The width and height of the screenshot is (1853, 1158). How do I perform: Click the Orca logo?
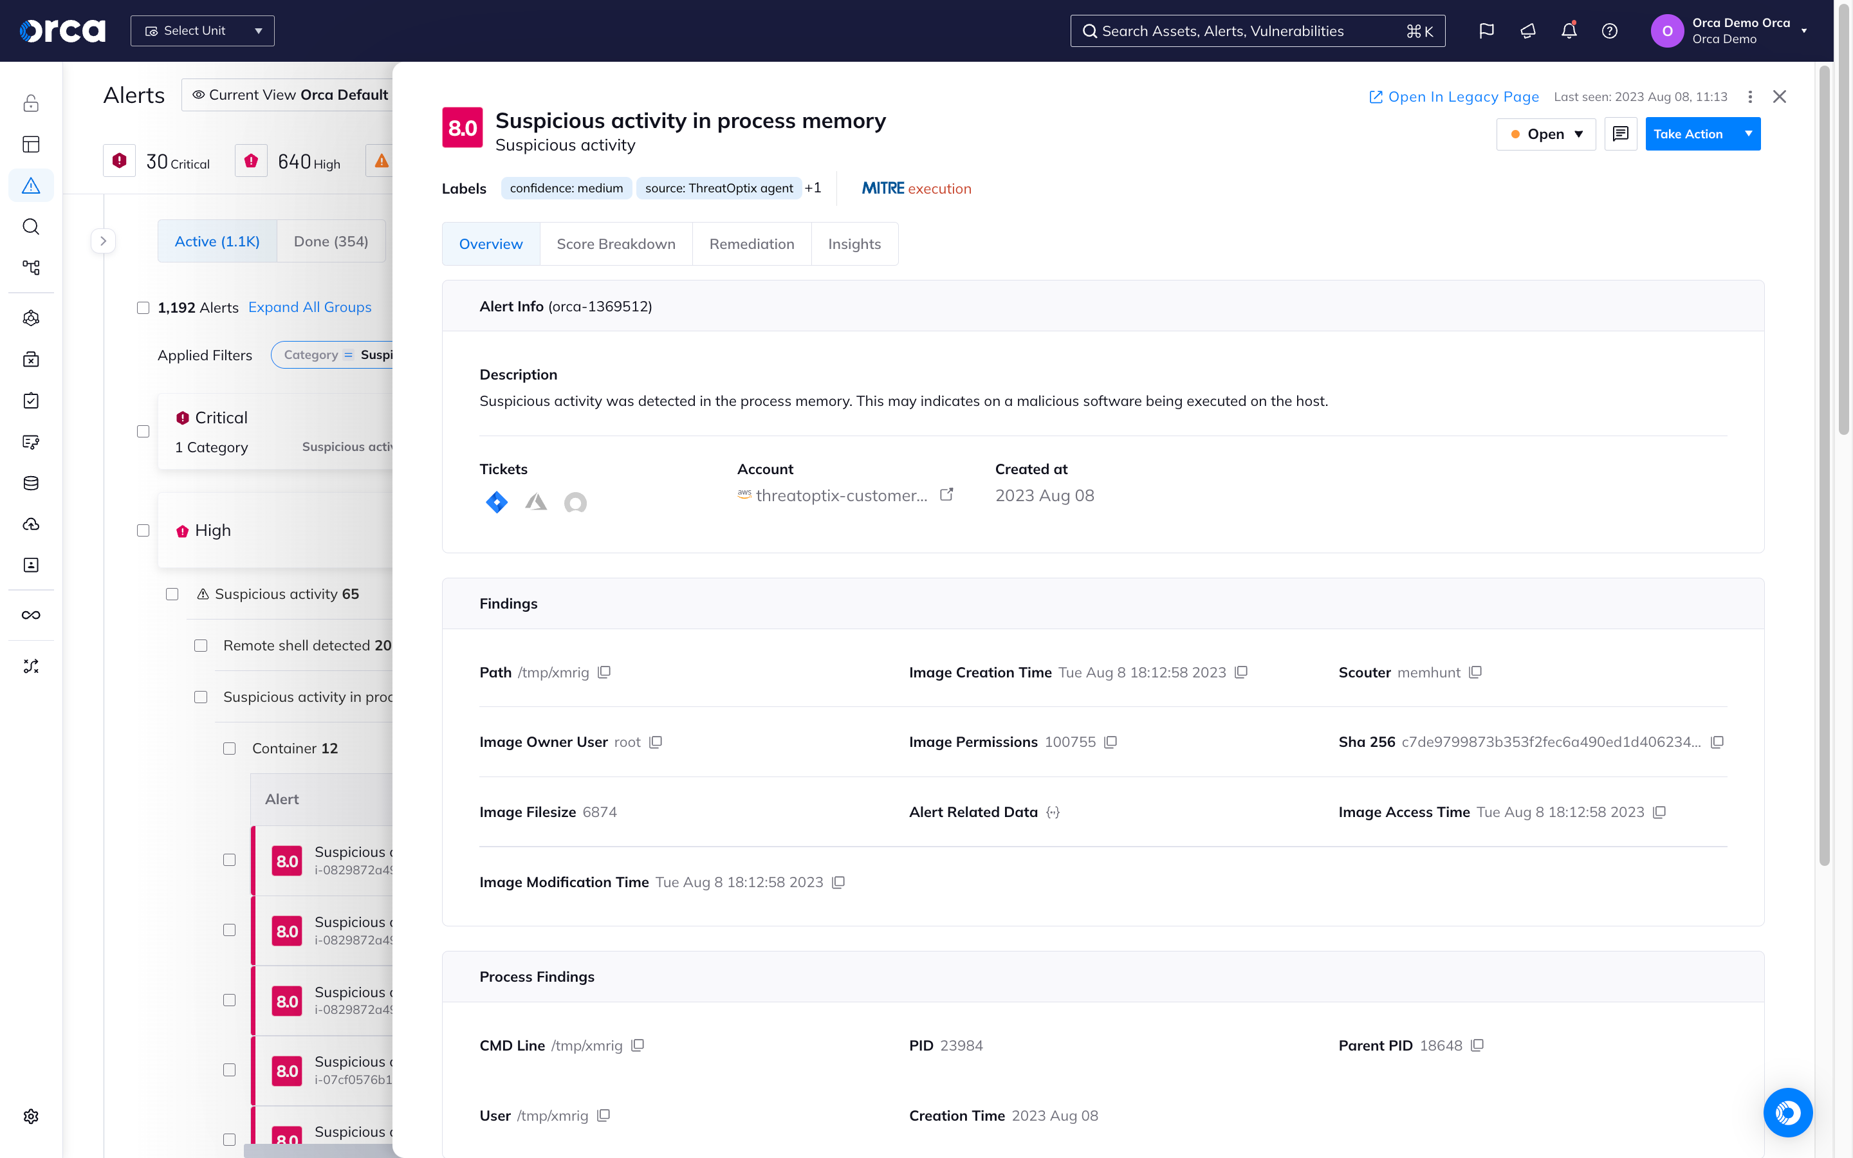coord(62,31)
